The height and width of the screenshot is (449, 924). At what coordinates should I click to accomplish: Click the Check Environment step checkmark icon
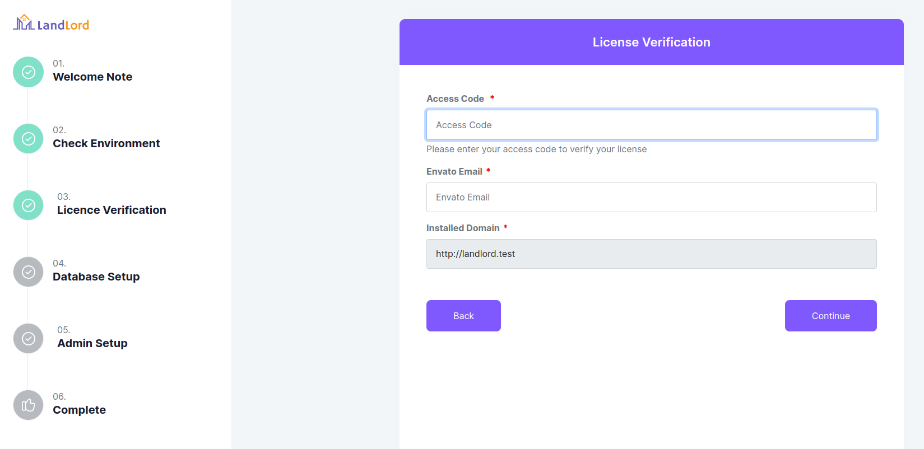[x=29, y=139]
